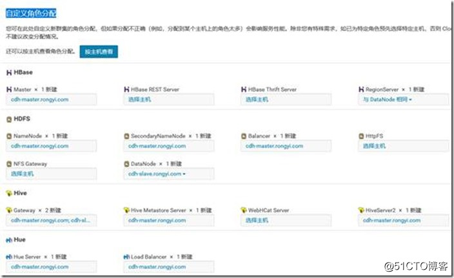Click the WebHCat Server role label
Image resolution: width=454 pixels, height=278 pixels.
[x=269, y=210]
